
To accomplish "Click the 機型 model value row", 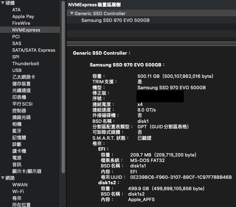I will point(172,88).
